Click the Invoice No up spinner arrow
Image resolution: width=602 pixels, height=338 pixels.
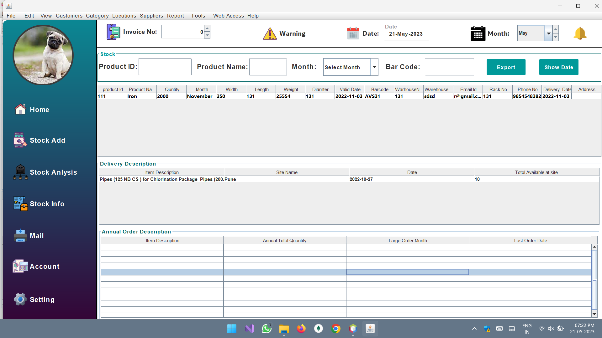pos(207,28)
